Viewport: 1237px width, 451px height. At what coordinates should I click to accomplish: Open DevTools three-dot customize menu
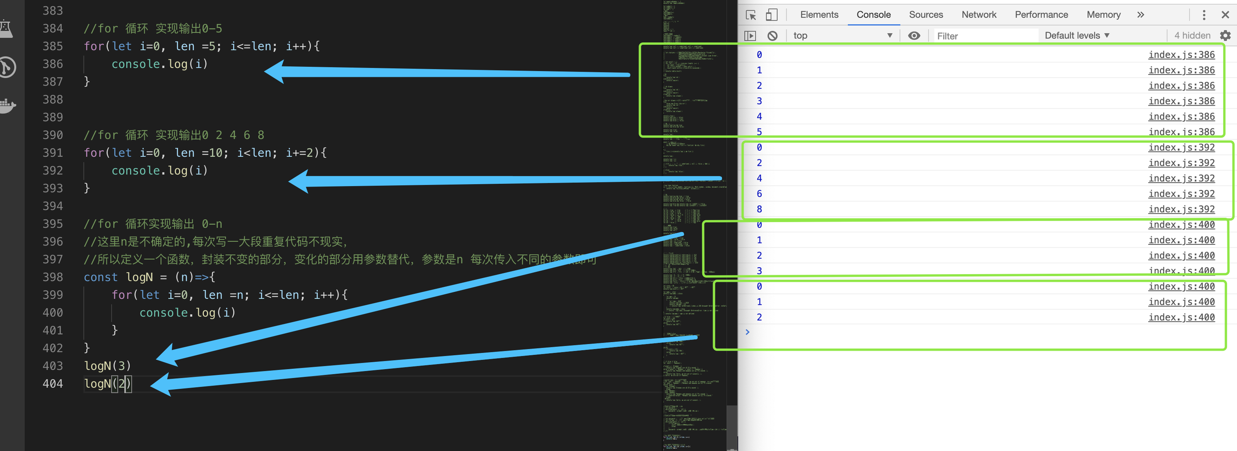[1203, 15]
